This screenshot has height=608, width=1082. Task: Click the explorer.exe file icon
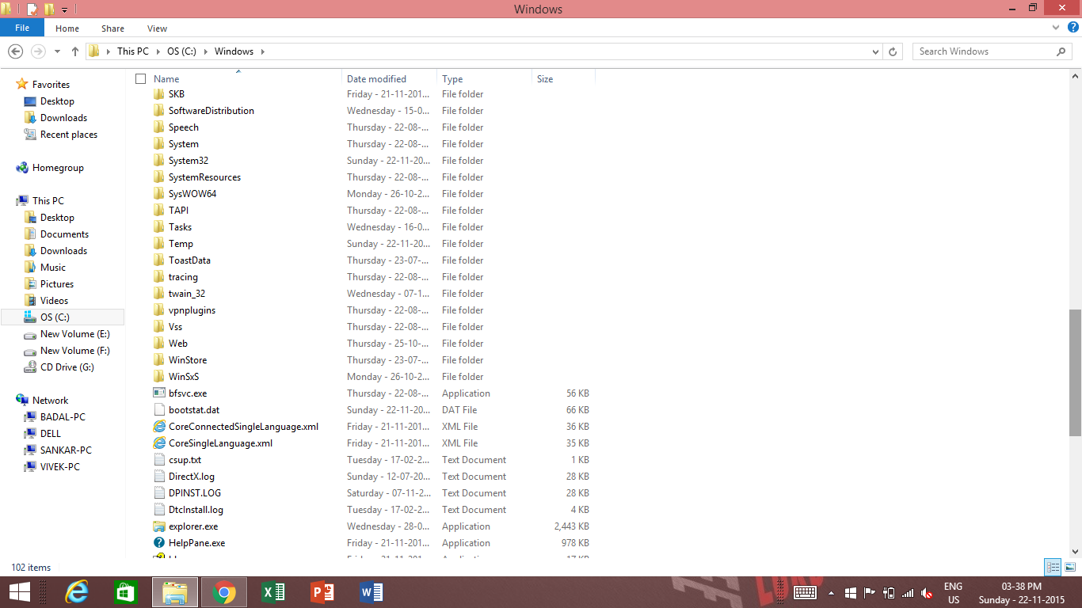(159, 526)
